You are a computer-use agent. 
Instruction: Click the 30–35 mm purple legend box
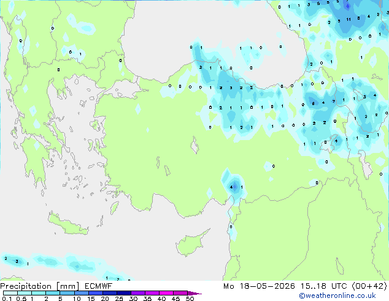138,293
